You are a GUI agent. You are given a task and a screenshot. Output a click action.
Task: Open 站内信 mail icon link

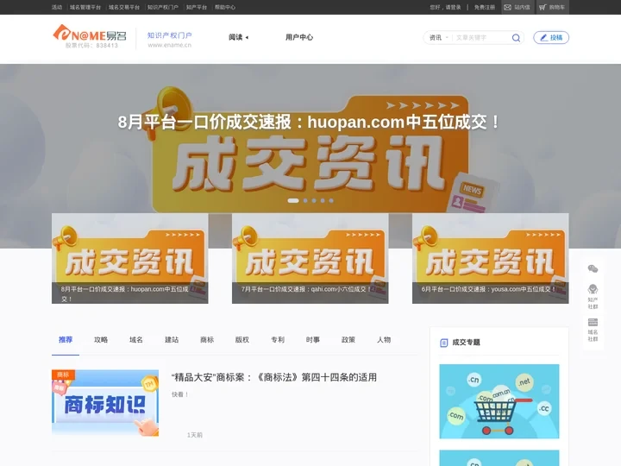click(x=517, y=7)
